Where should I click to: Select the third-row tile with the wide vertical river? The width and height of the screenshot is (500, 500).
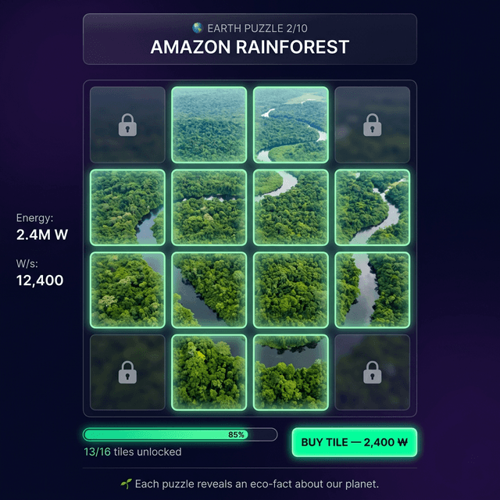pos(372,290)
